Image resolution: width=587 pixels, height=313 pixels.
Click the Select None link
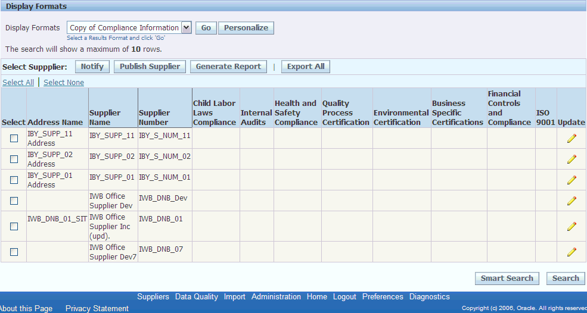pos(64,82)
